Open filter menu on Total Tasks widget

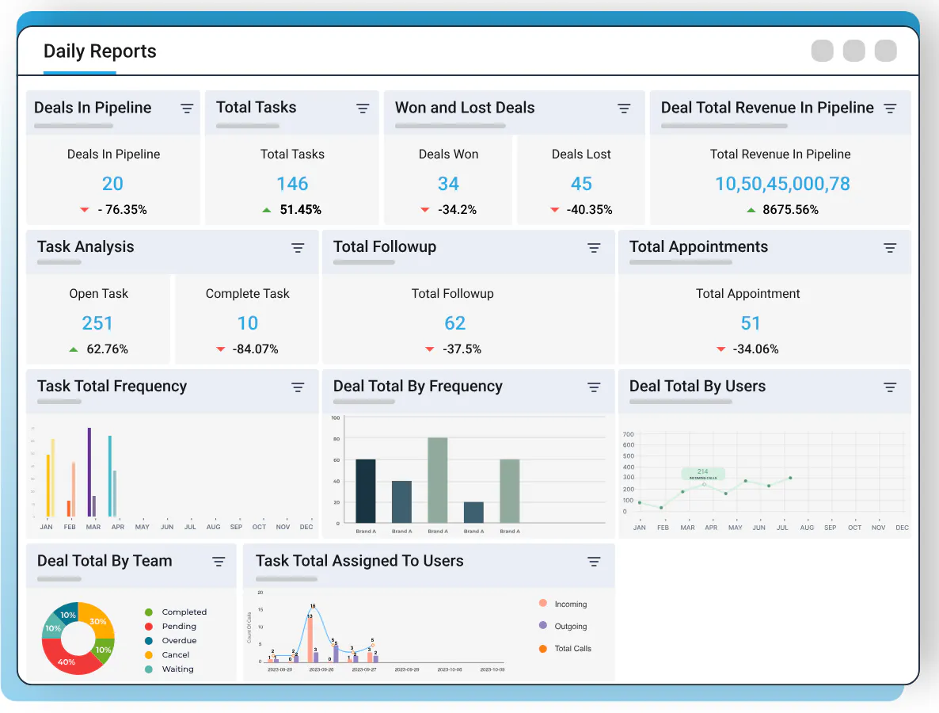pos(363,109)
